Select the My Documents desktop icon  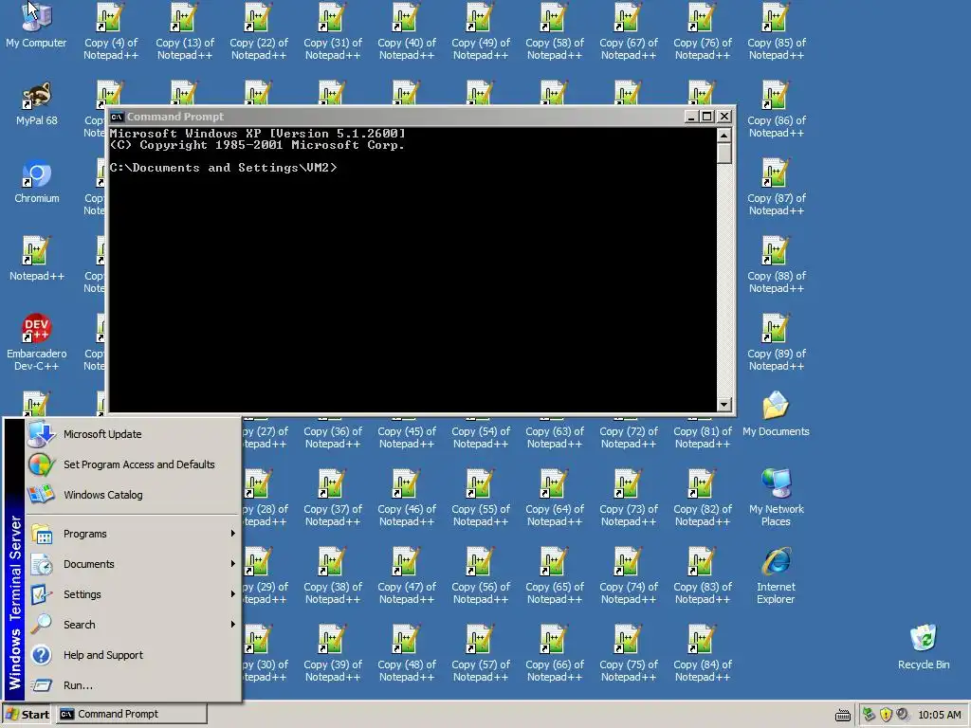776,414
